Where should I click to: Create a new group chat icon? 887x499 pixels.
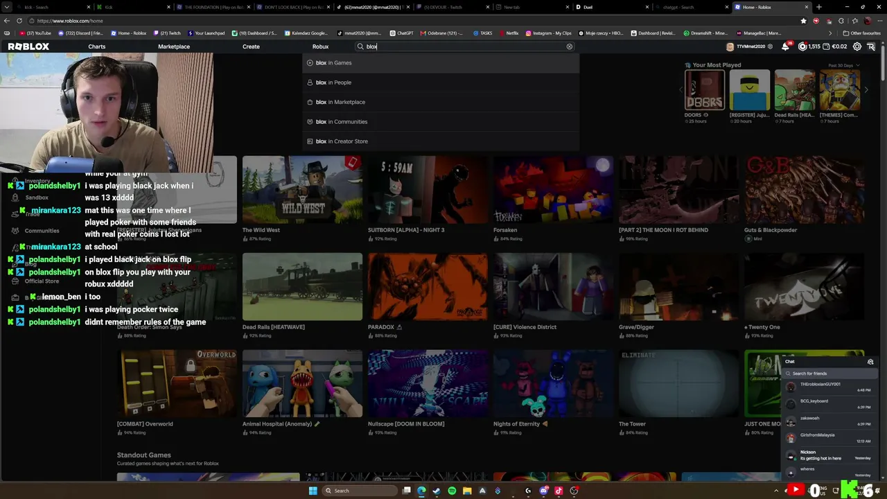click(x=870, y=362)
